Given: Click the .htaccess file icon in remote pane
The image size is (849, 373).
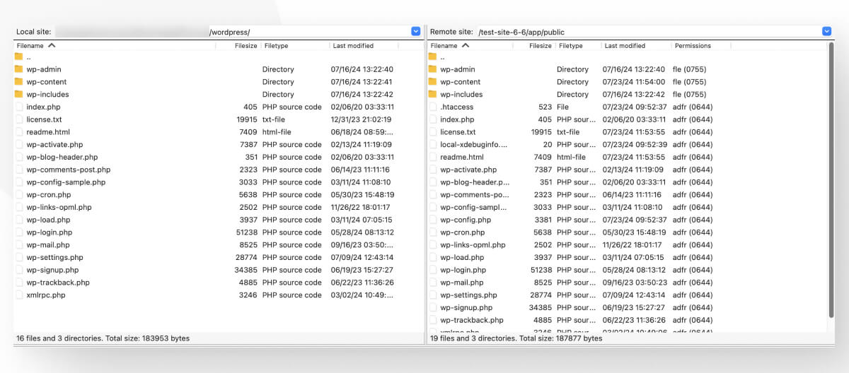Looking at the screenshot, I should click(432, 107).
